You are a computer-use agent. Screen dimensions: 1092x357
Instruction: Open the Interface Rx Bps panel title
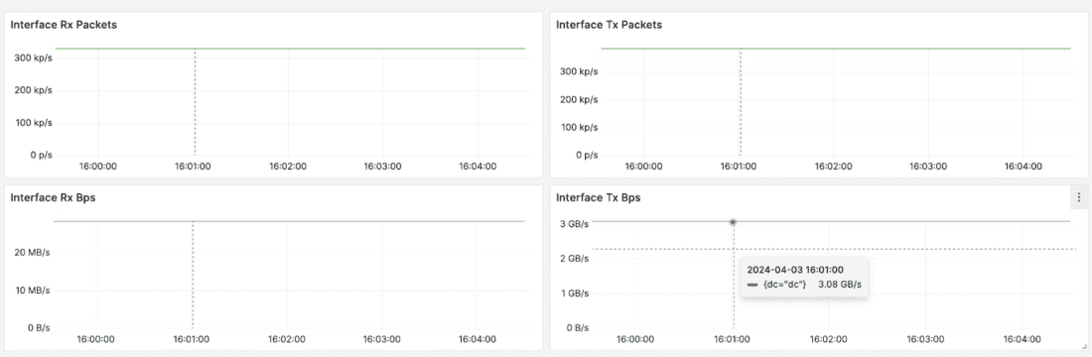tap(53, 197)
